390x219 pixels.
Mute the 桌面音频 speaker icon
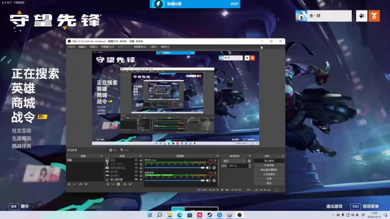click(208, 181)
